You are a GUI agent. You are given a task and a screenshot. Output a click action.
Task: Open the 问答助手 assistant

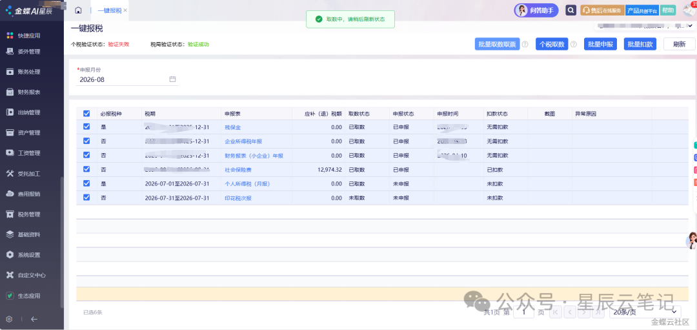point(536,10)
